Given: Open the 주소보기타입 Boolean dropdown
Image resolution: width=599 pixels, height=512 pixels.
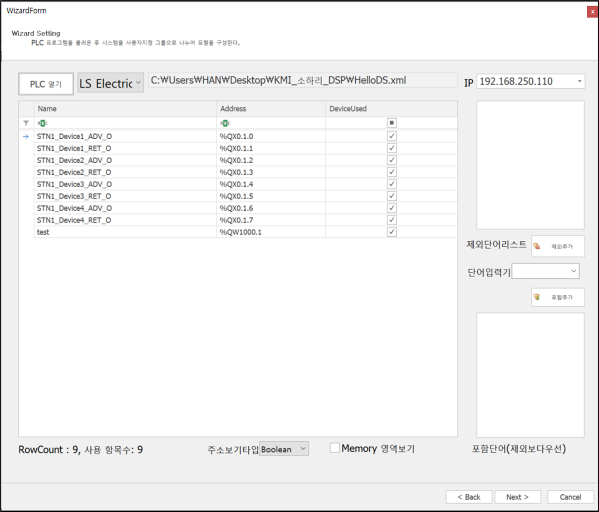Looking at the screenshot, I should click(303, 449).
